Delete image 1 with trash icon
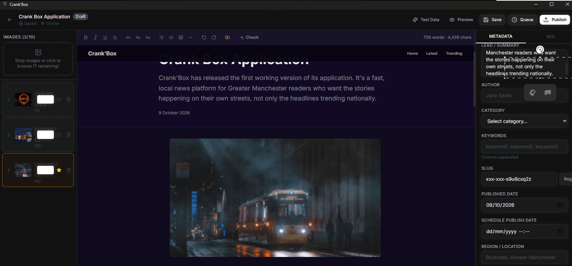Image resolution: width=572 pixels, height=266 pixels. point(69,99)
